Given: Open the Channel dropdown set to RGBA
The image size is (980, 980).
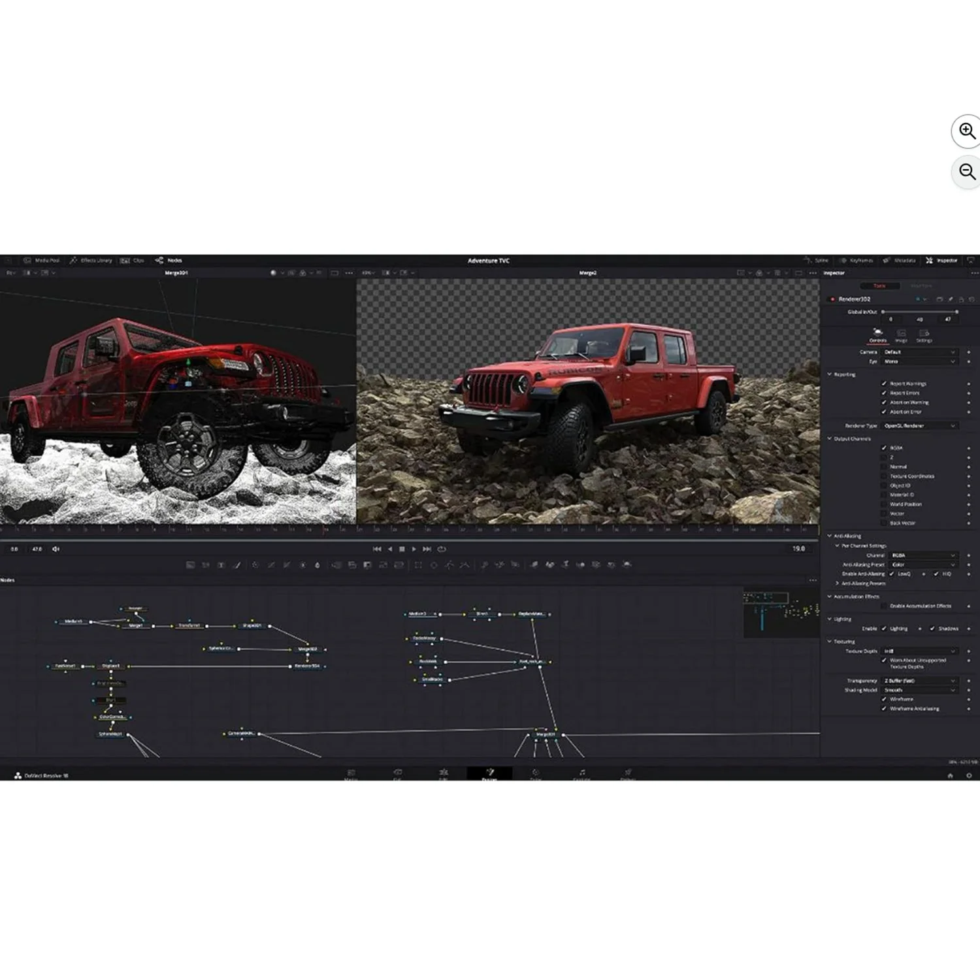Looking at the screenshot, I should (x=924, y=555).
